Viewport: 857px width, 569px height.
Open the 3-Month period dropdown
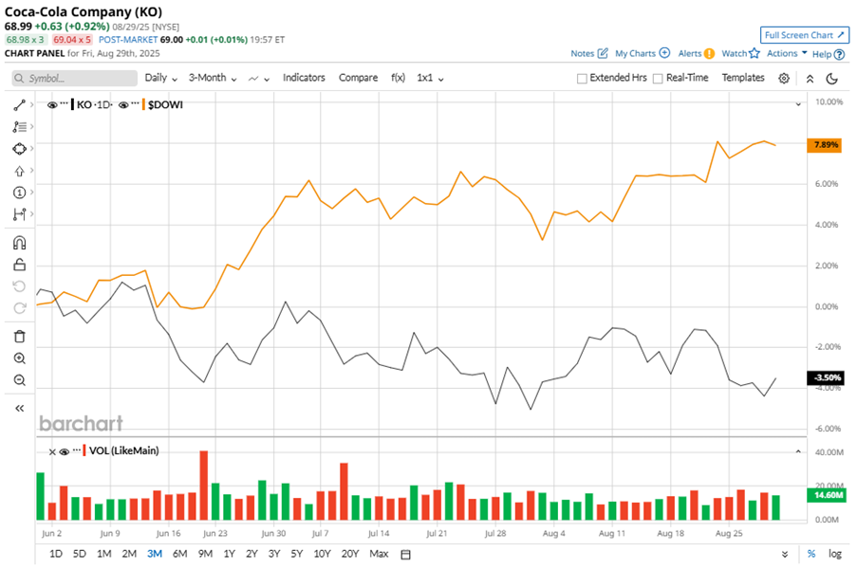pyautogui.click(x=213, y=78)
